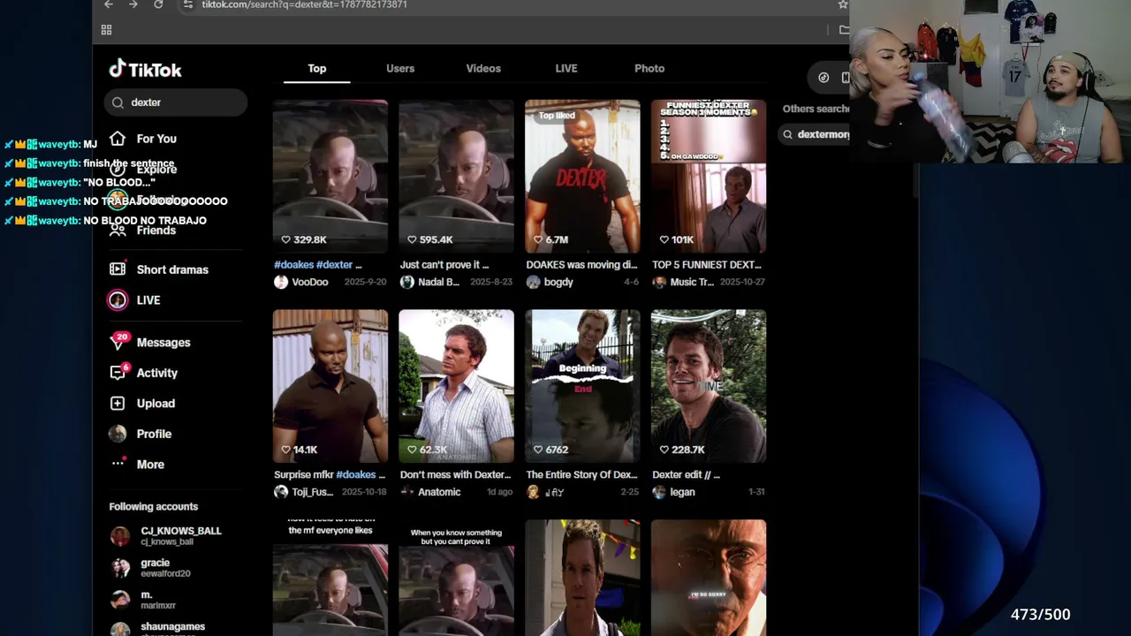Click the avatar of followed account m.
Viewport: 1131px width, 636px height.
[x=120, y=600]
